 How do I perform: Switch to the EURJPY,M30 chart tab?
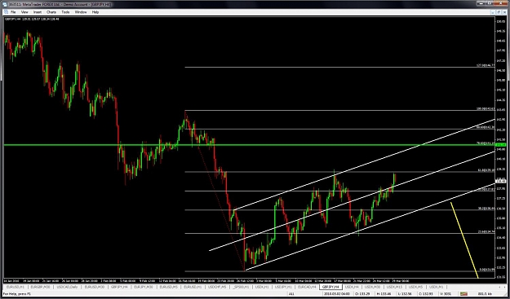pyautogui.click(x=144, y=287)
